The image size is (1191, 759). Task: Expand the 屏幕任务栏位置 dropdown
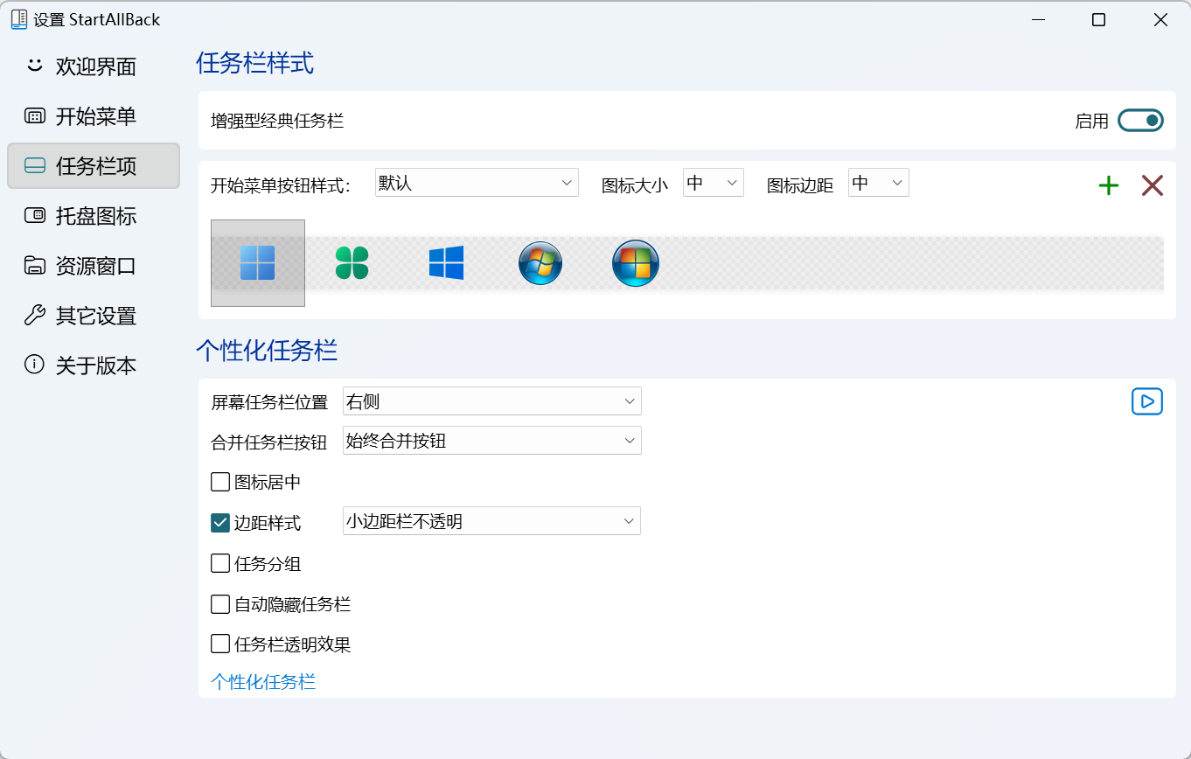492,401
